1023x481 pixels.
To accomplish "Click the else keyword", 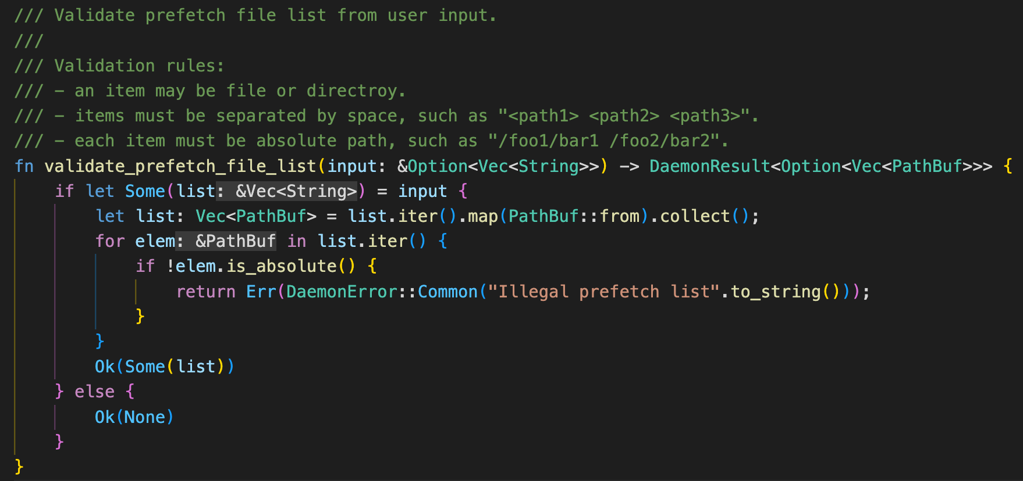I will [x=95, y=392].
